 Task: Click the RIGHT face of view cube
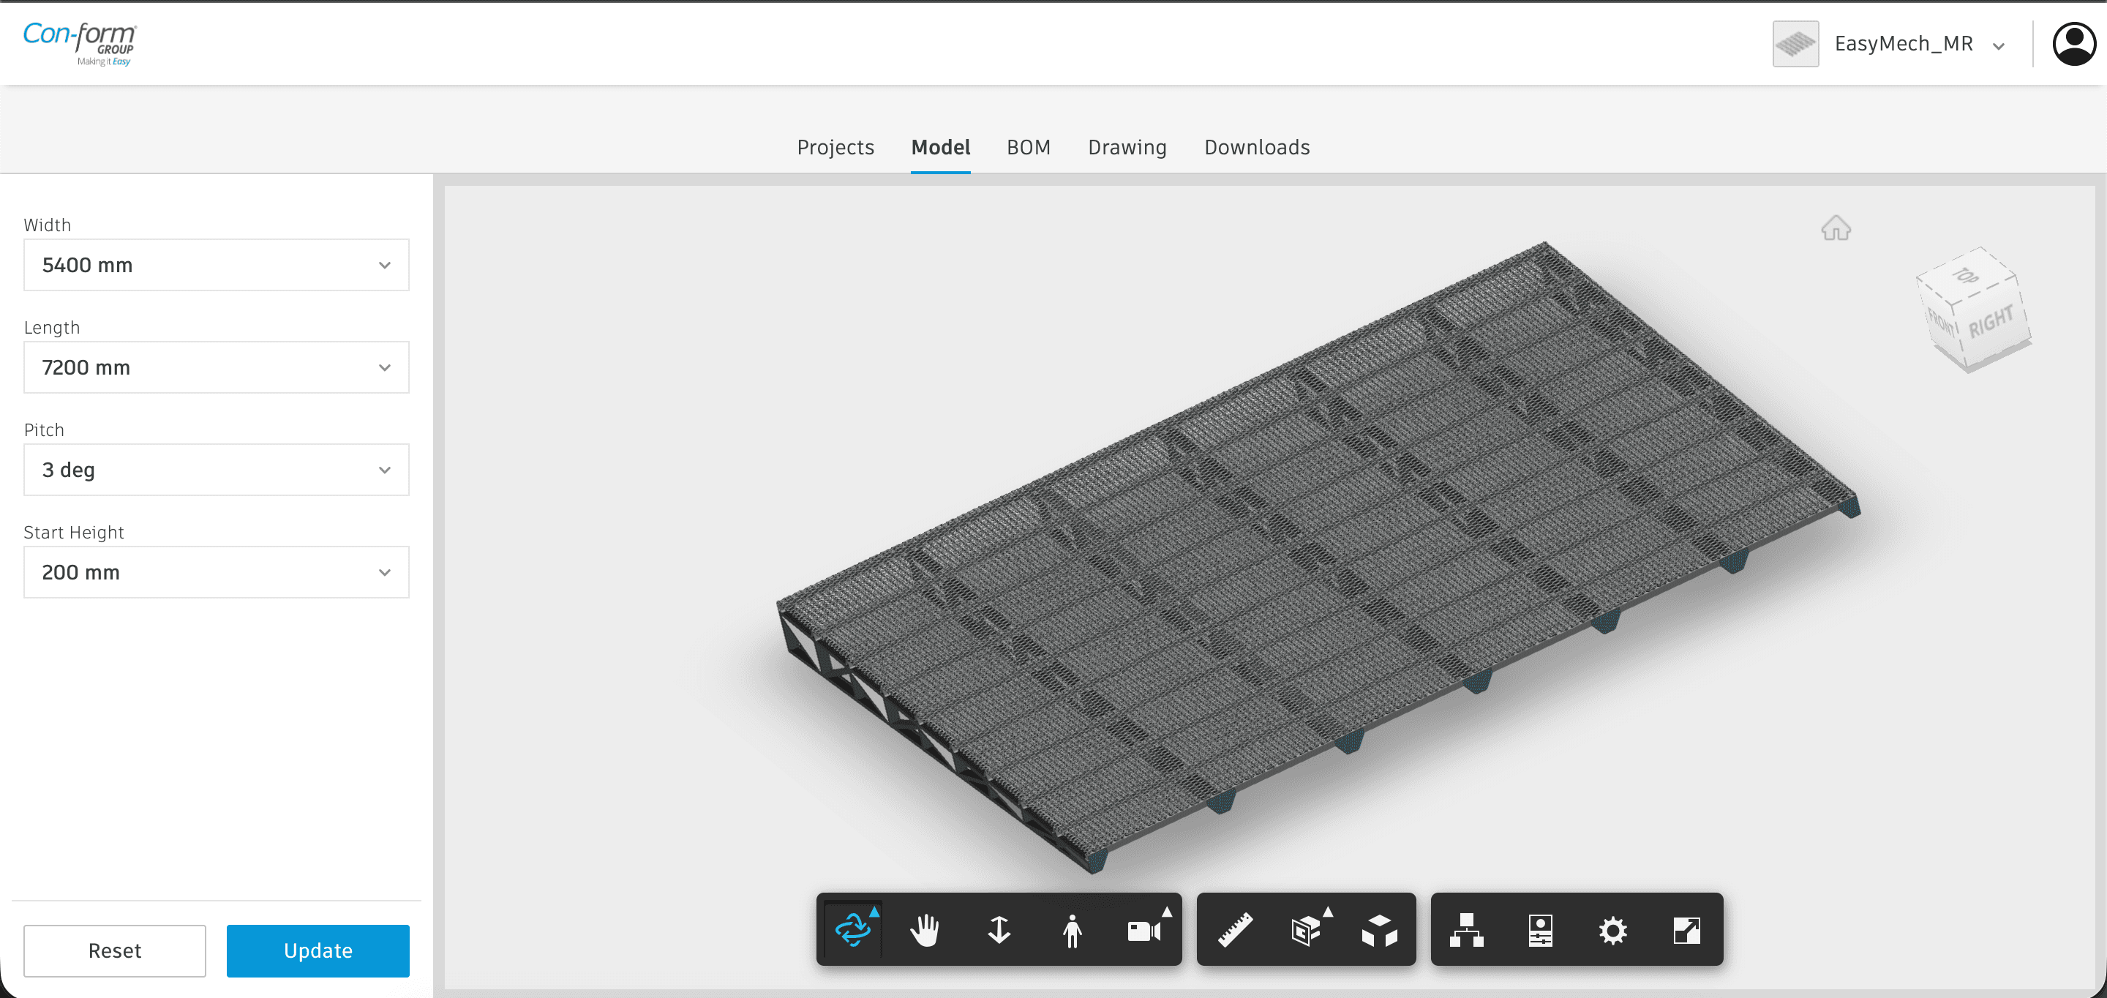1991,323
